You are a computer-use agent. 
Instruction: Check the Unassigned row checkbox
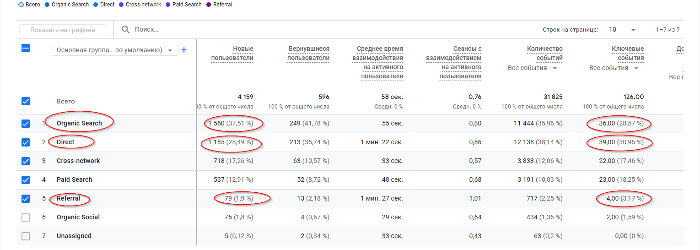pyautogui.click(x=26, y=236)
